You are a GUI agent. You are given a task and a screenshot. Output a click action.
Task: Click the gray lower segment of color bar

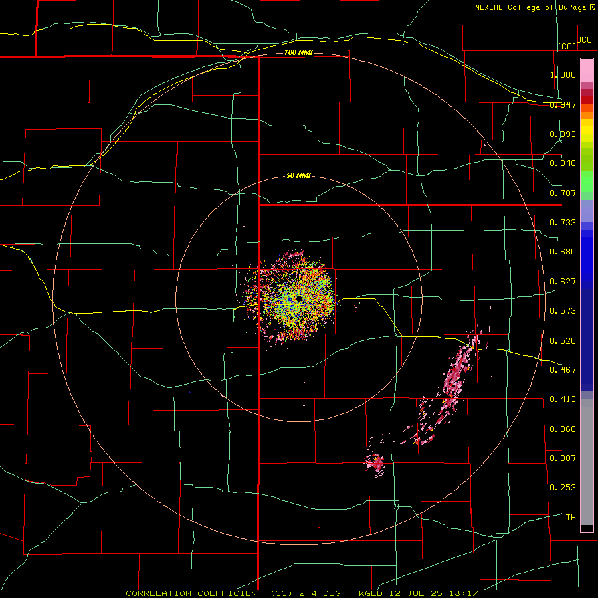[x=587, y=462]
